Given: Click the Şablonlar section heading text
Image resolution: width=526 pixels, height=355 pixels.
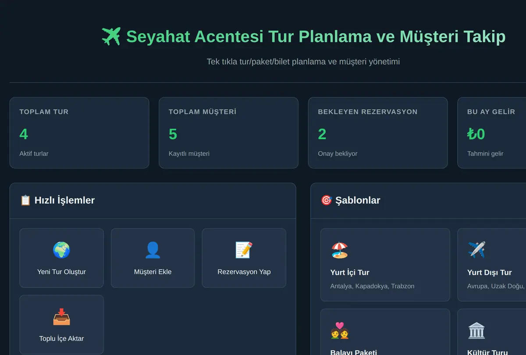Looking at the screenshot, I should tap(358, 200).
